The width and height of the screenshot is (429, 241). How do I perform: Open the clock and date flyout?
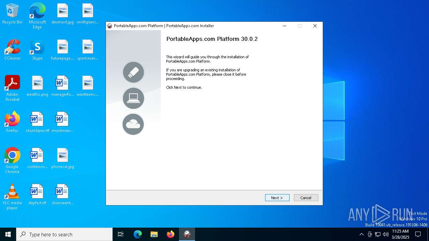pos(401,234)
